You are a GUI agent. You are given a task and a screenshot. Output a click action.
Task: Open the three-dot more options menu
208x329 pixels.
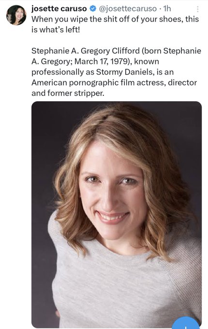[x=197, y=9]
